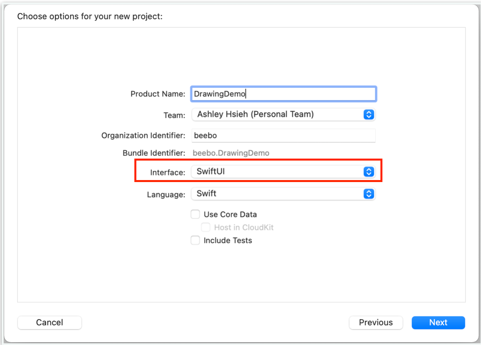Click the Use Core Data label
The height and width of the screenshot is (345, 481).
coord(230,214)
